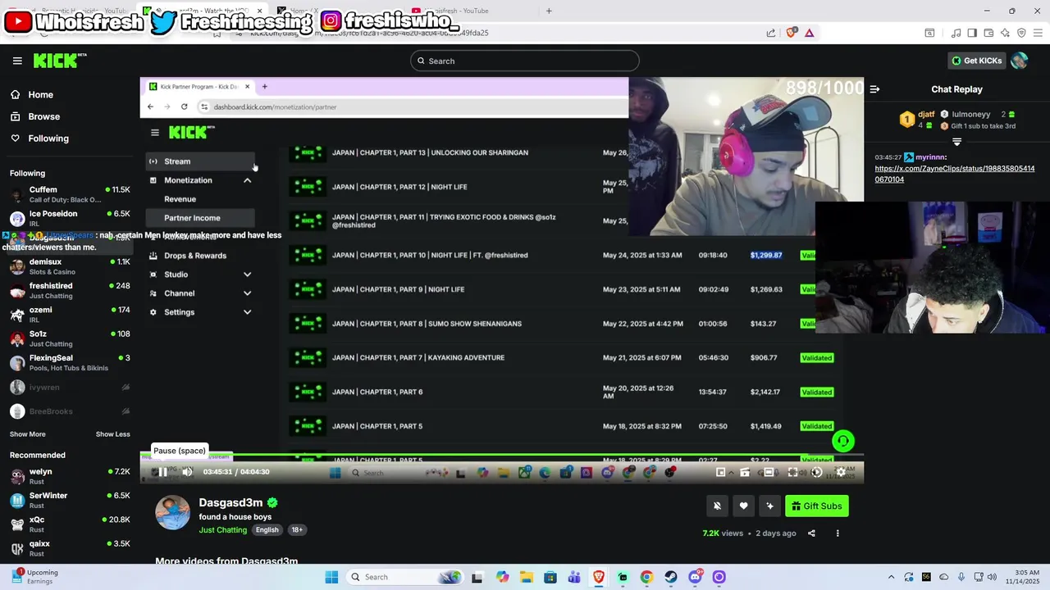Open Dasgasd3m's channel avatar
1050x590 pixels.
(x=172, y=513)
